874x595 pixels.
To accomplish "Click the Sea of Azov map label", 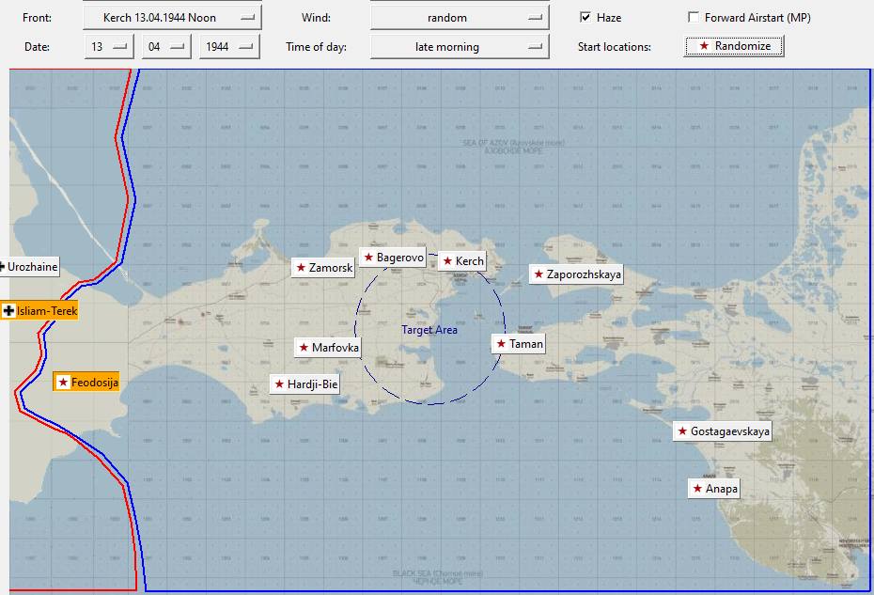I will click(x=513, y=147).
